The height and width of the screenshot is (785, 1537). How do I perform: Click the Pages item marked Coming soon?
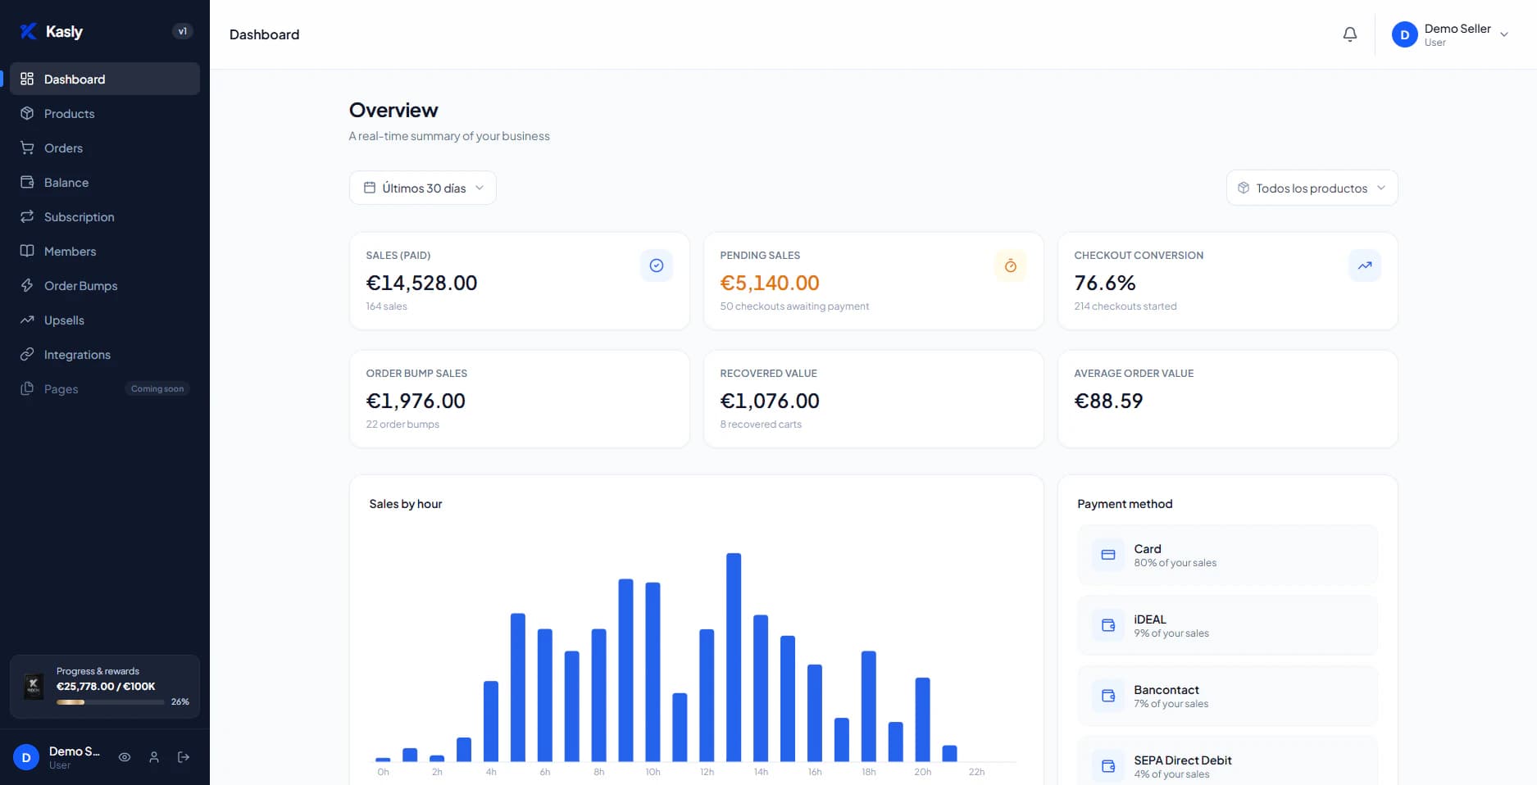click(105, 388)
